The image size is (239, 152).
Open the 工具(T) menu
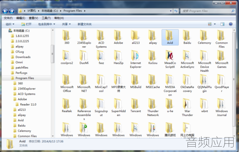pyautogui.click(x=46, y=18)
